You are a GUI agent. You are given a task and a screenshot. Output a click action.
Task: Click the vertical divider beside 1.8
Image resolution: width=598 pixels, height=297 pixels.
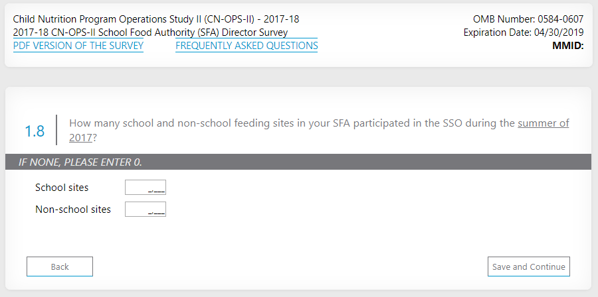[x=56, y=131]
